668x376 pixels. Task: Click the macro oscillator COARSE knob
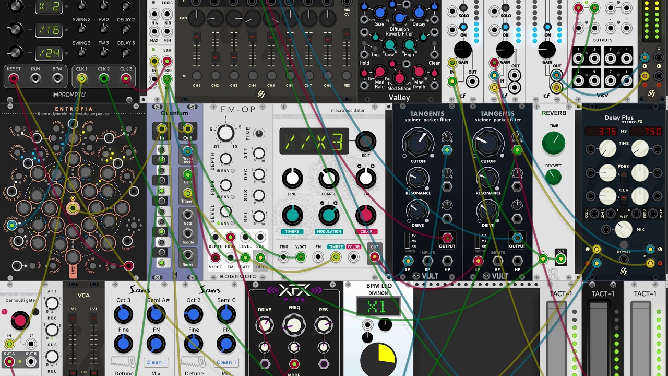coord(329,179)
